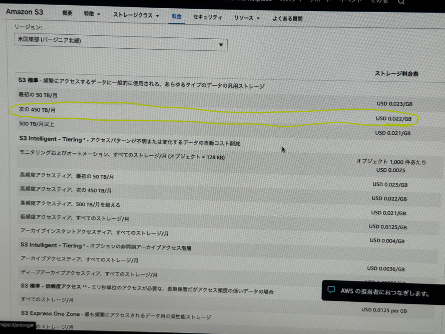Screen dimensions: 445x334
Task: Select the highlighted 次の 450 TB/月 row label
Action: click(37, 110)
